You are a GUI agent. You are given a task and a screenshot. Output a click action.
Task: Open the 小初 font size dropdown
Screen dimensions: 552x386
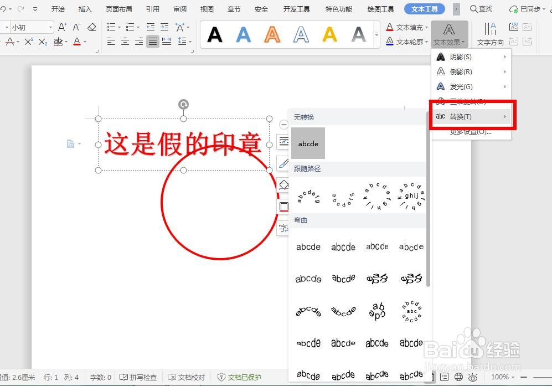[50, 27]
